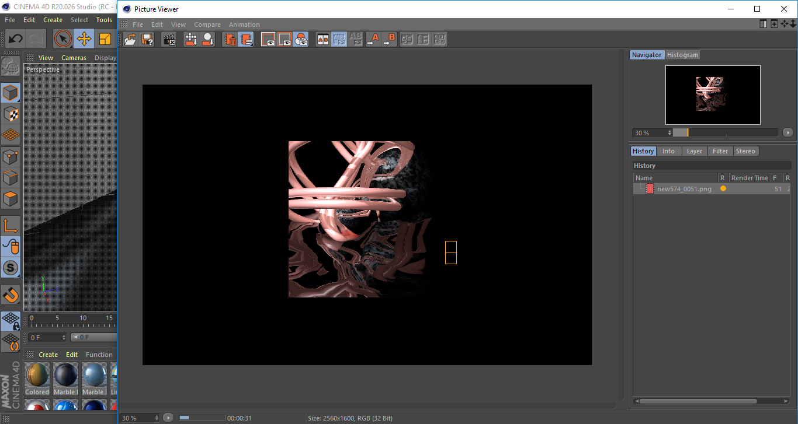Toggle the Animate Second compare icon
The image size is (798, 424).
click(x=339, y=39)
